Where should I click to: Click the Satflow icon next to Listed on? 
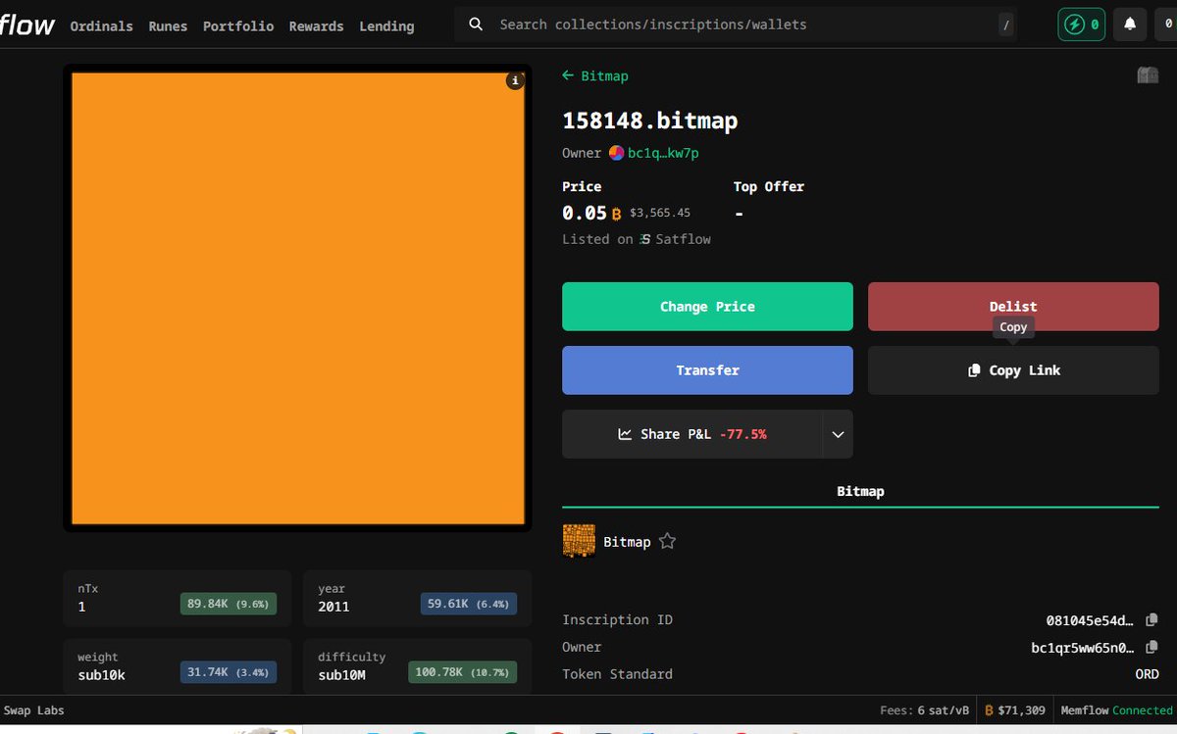[x=644, y=238]
